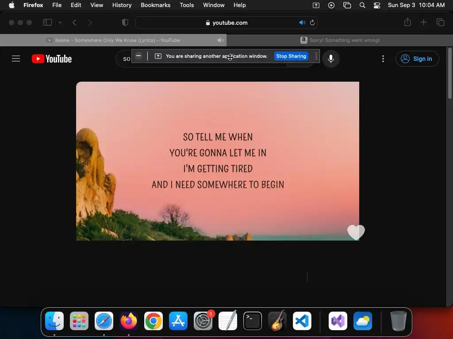Select the Keane Somewhere Only We Know tab
Screen dimensions: 453x339
[x=113, y=40]
